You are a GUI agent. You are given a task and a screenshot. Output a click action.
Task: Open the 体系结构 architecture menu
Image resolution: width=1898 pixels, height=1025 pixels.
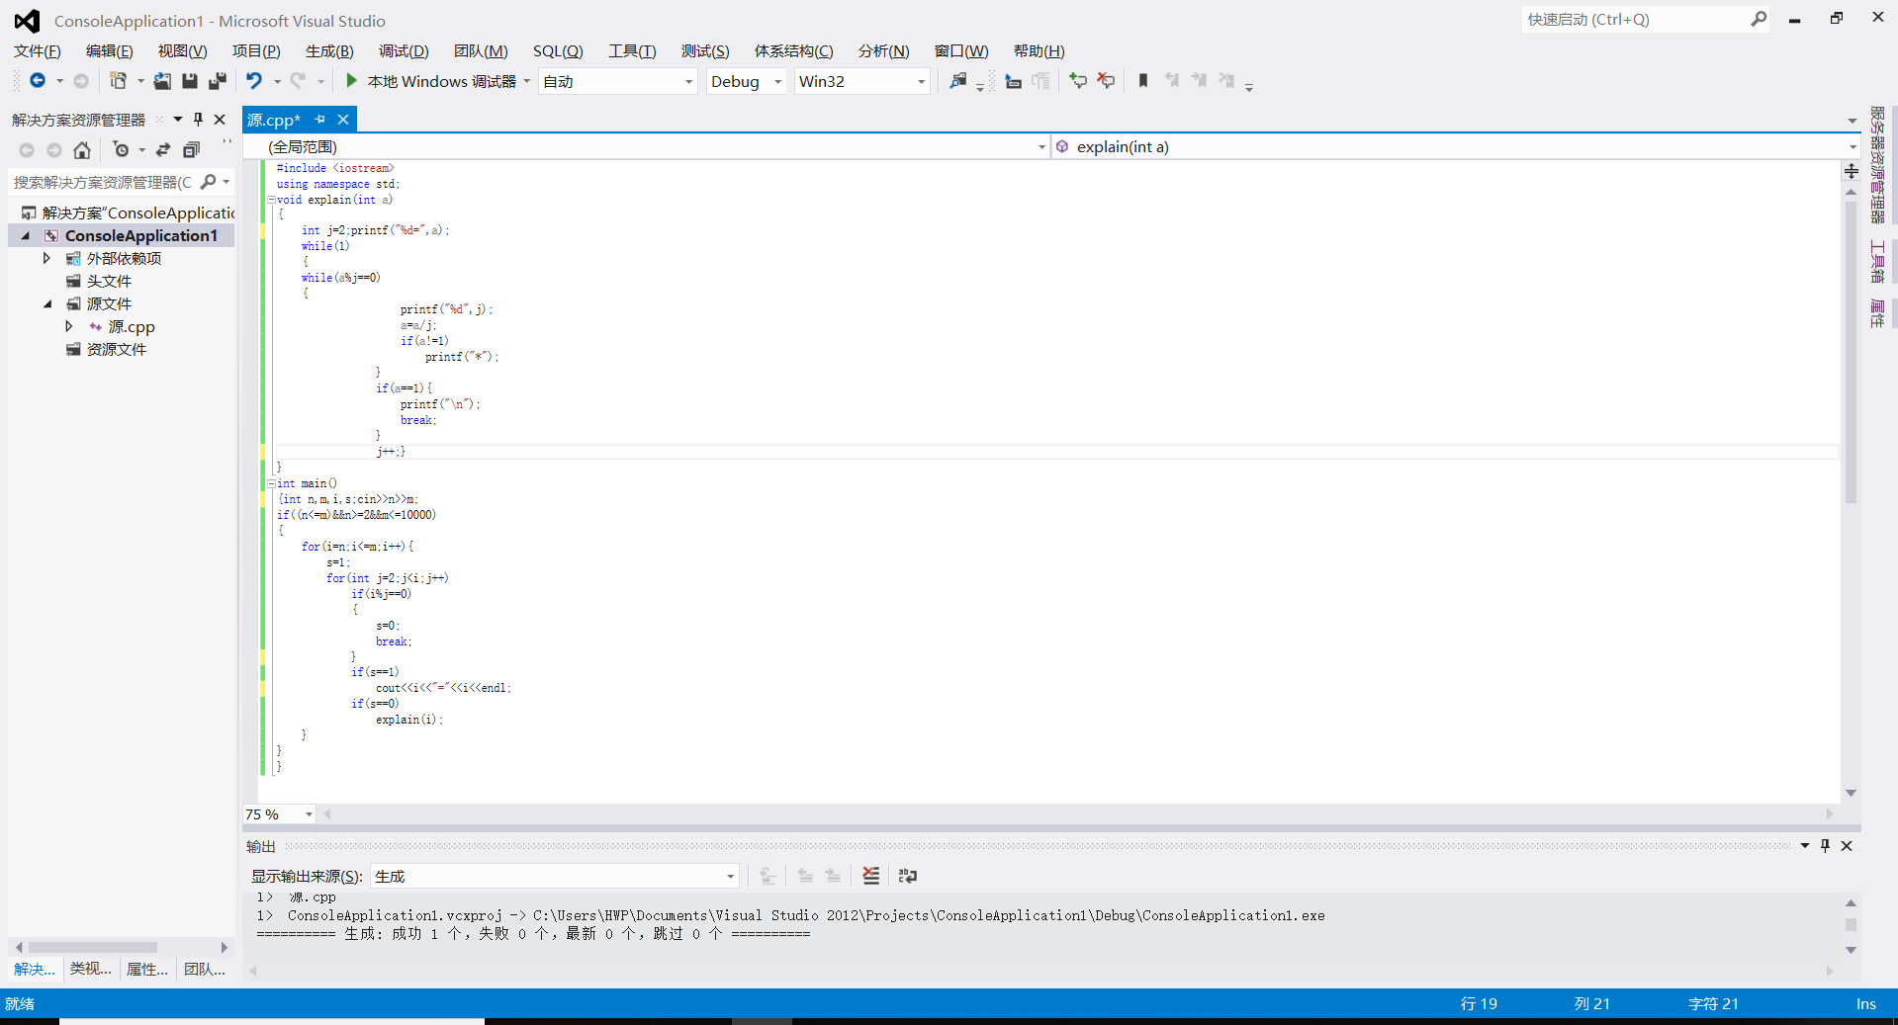click(x=794, y=51)
